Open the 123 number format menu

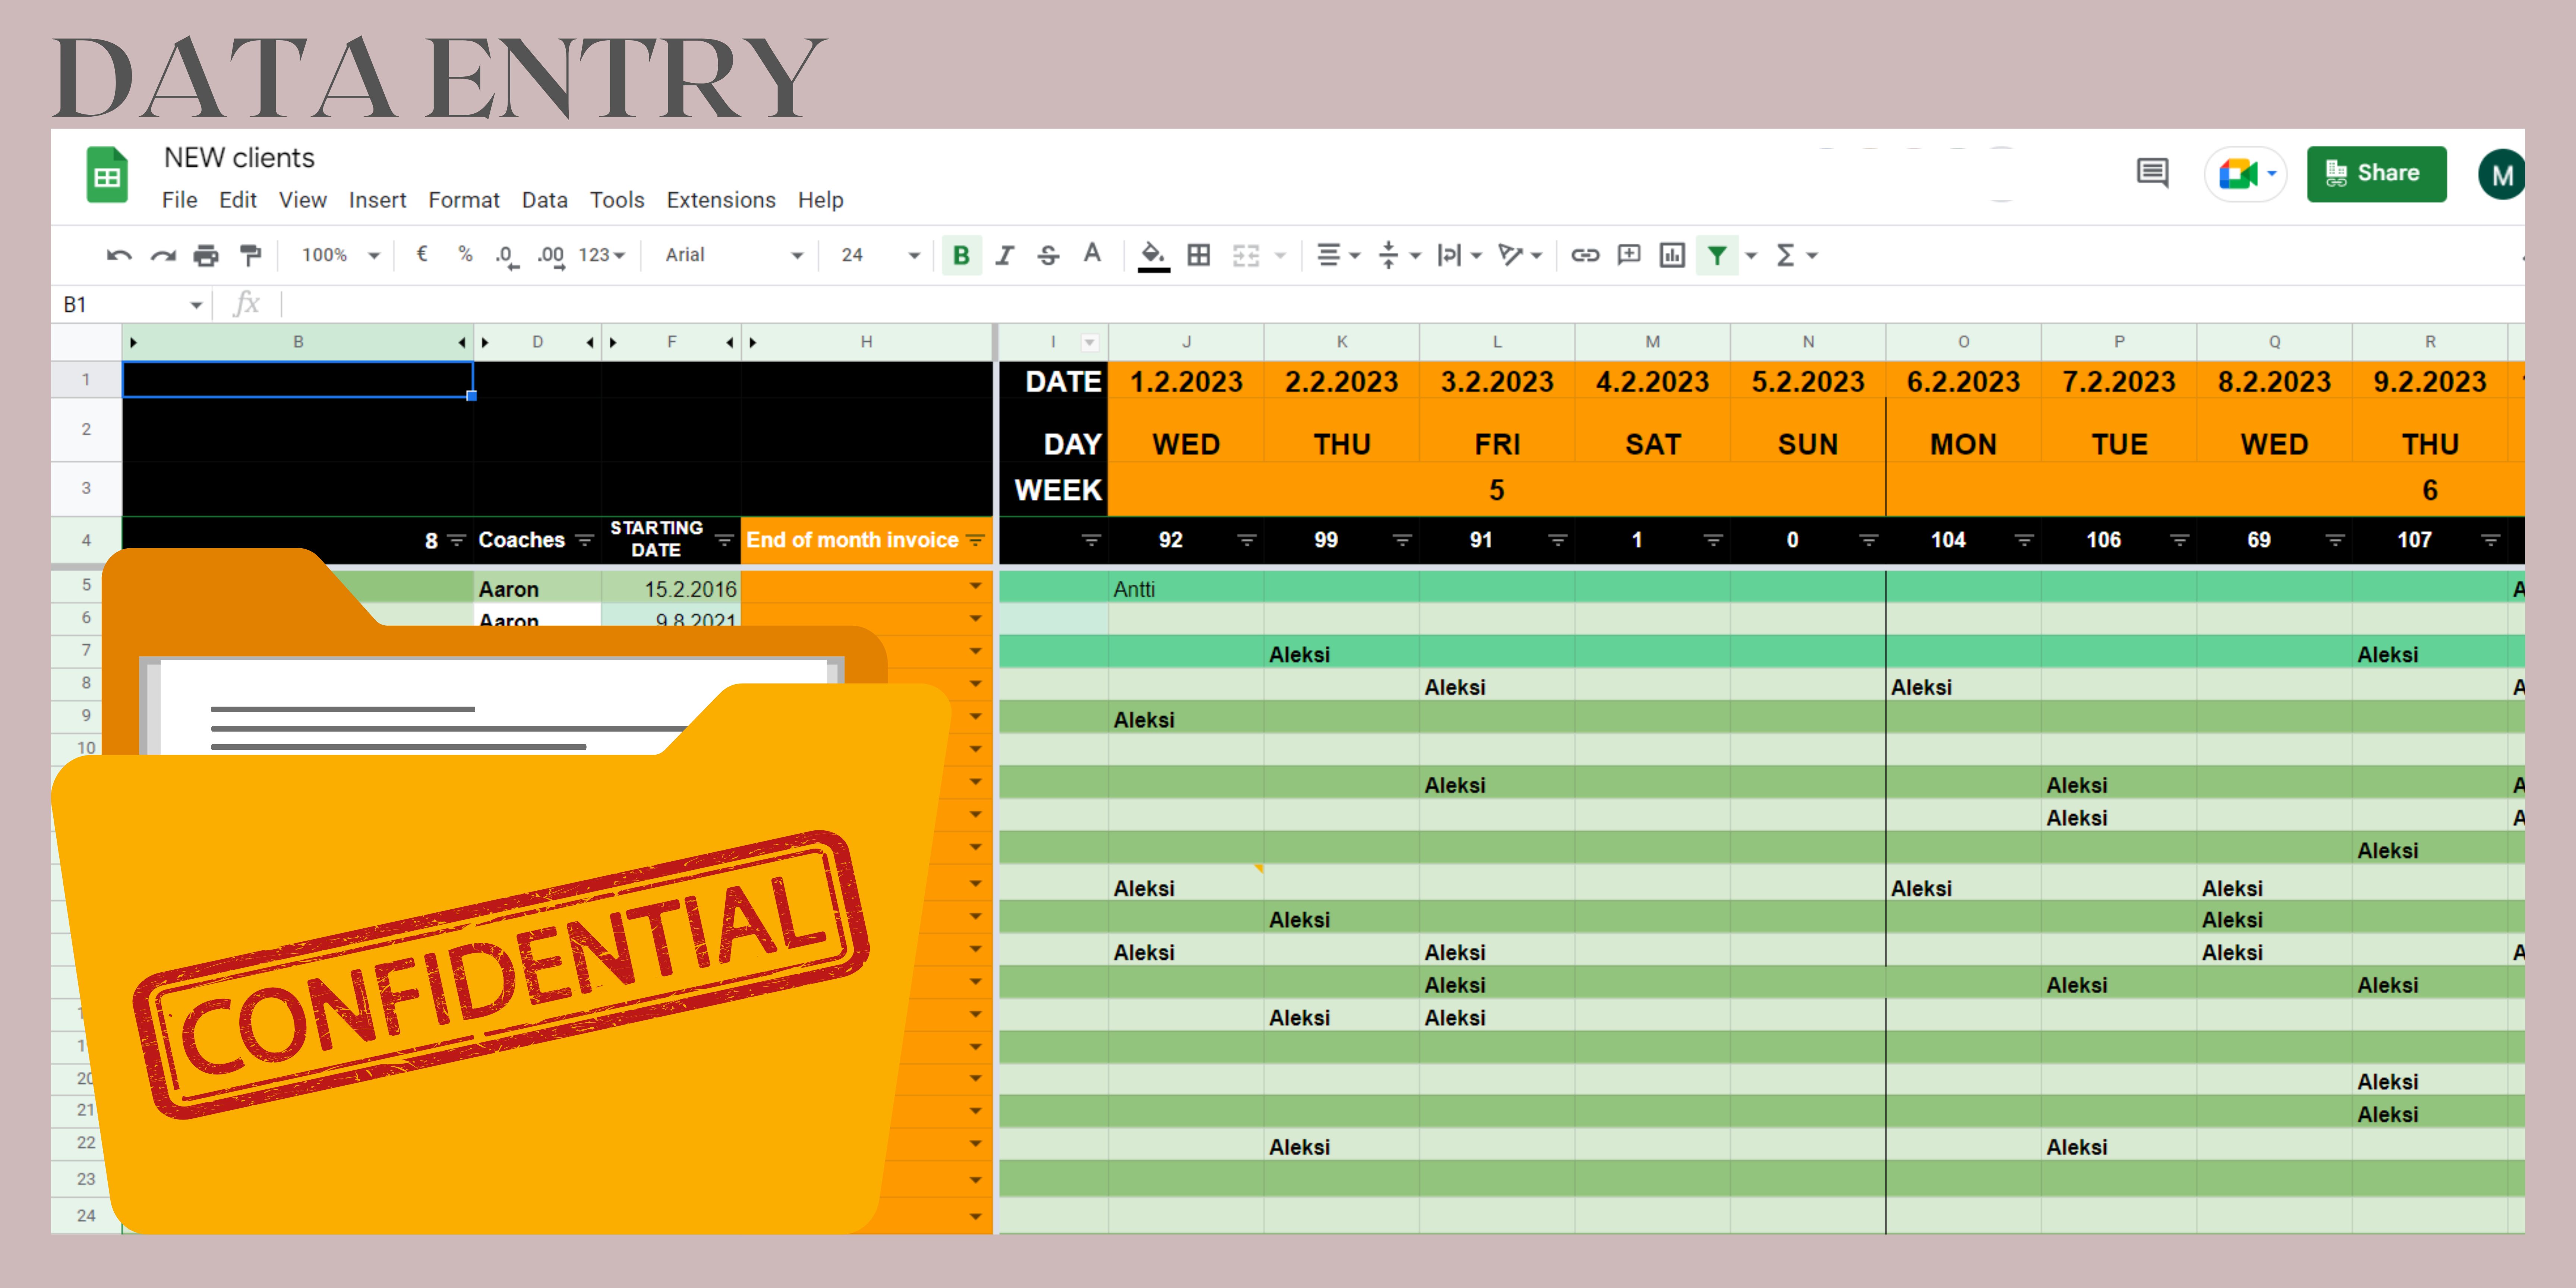click(602, 255)
